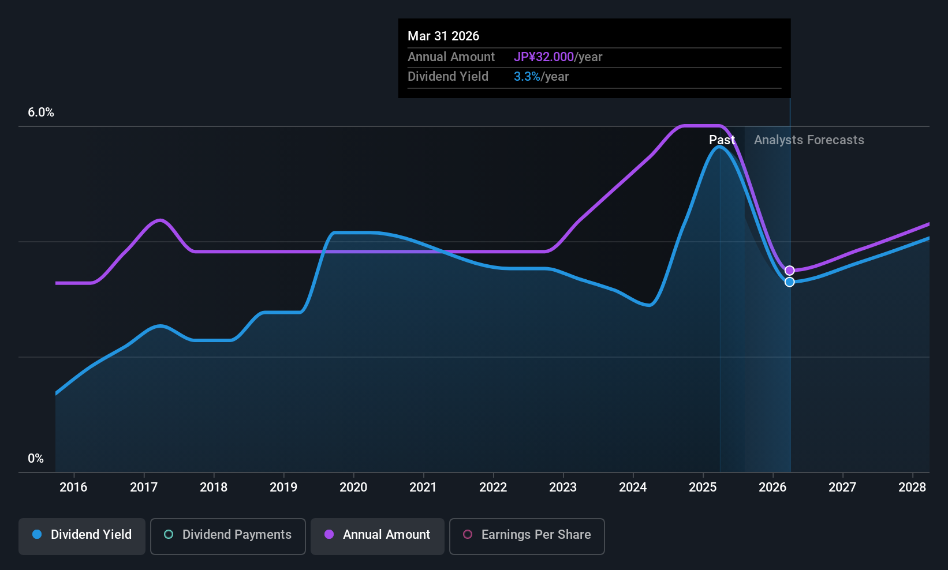The height and width of the screenshot is (570, 948).
Task: Click the teal Dividend Payments circle icon
Action: tap(169, 534)
